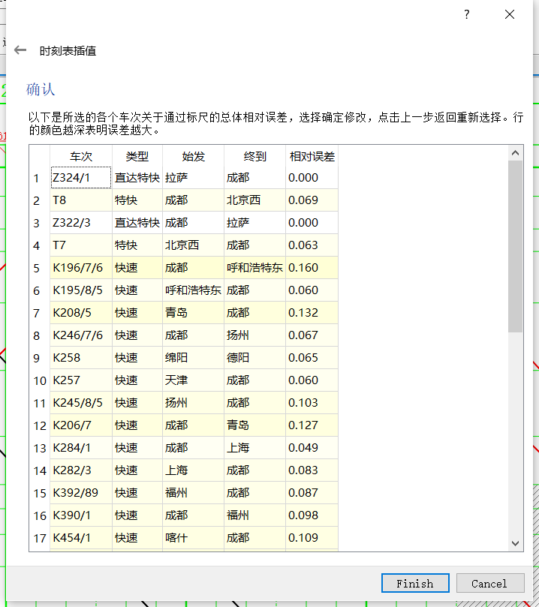Viewport: 539px width, 607px height.
Task: Click the table's vertical scrollbar thumb
Action: coord(516,246)
